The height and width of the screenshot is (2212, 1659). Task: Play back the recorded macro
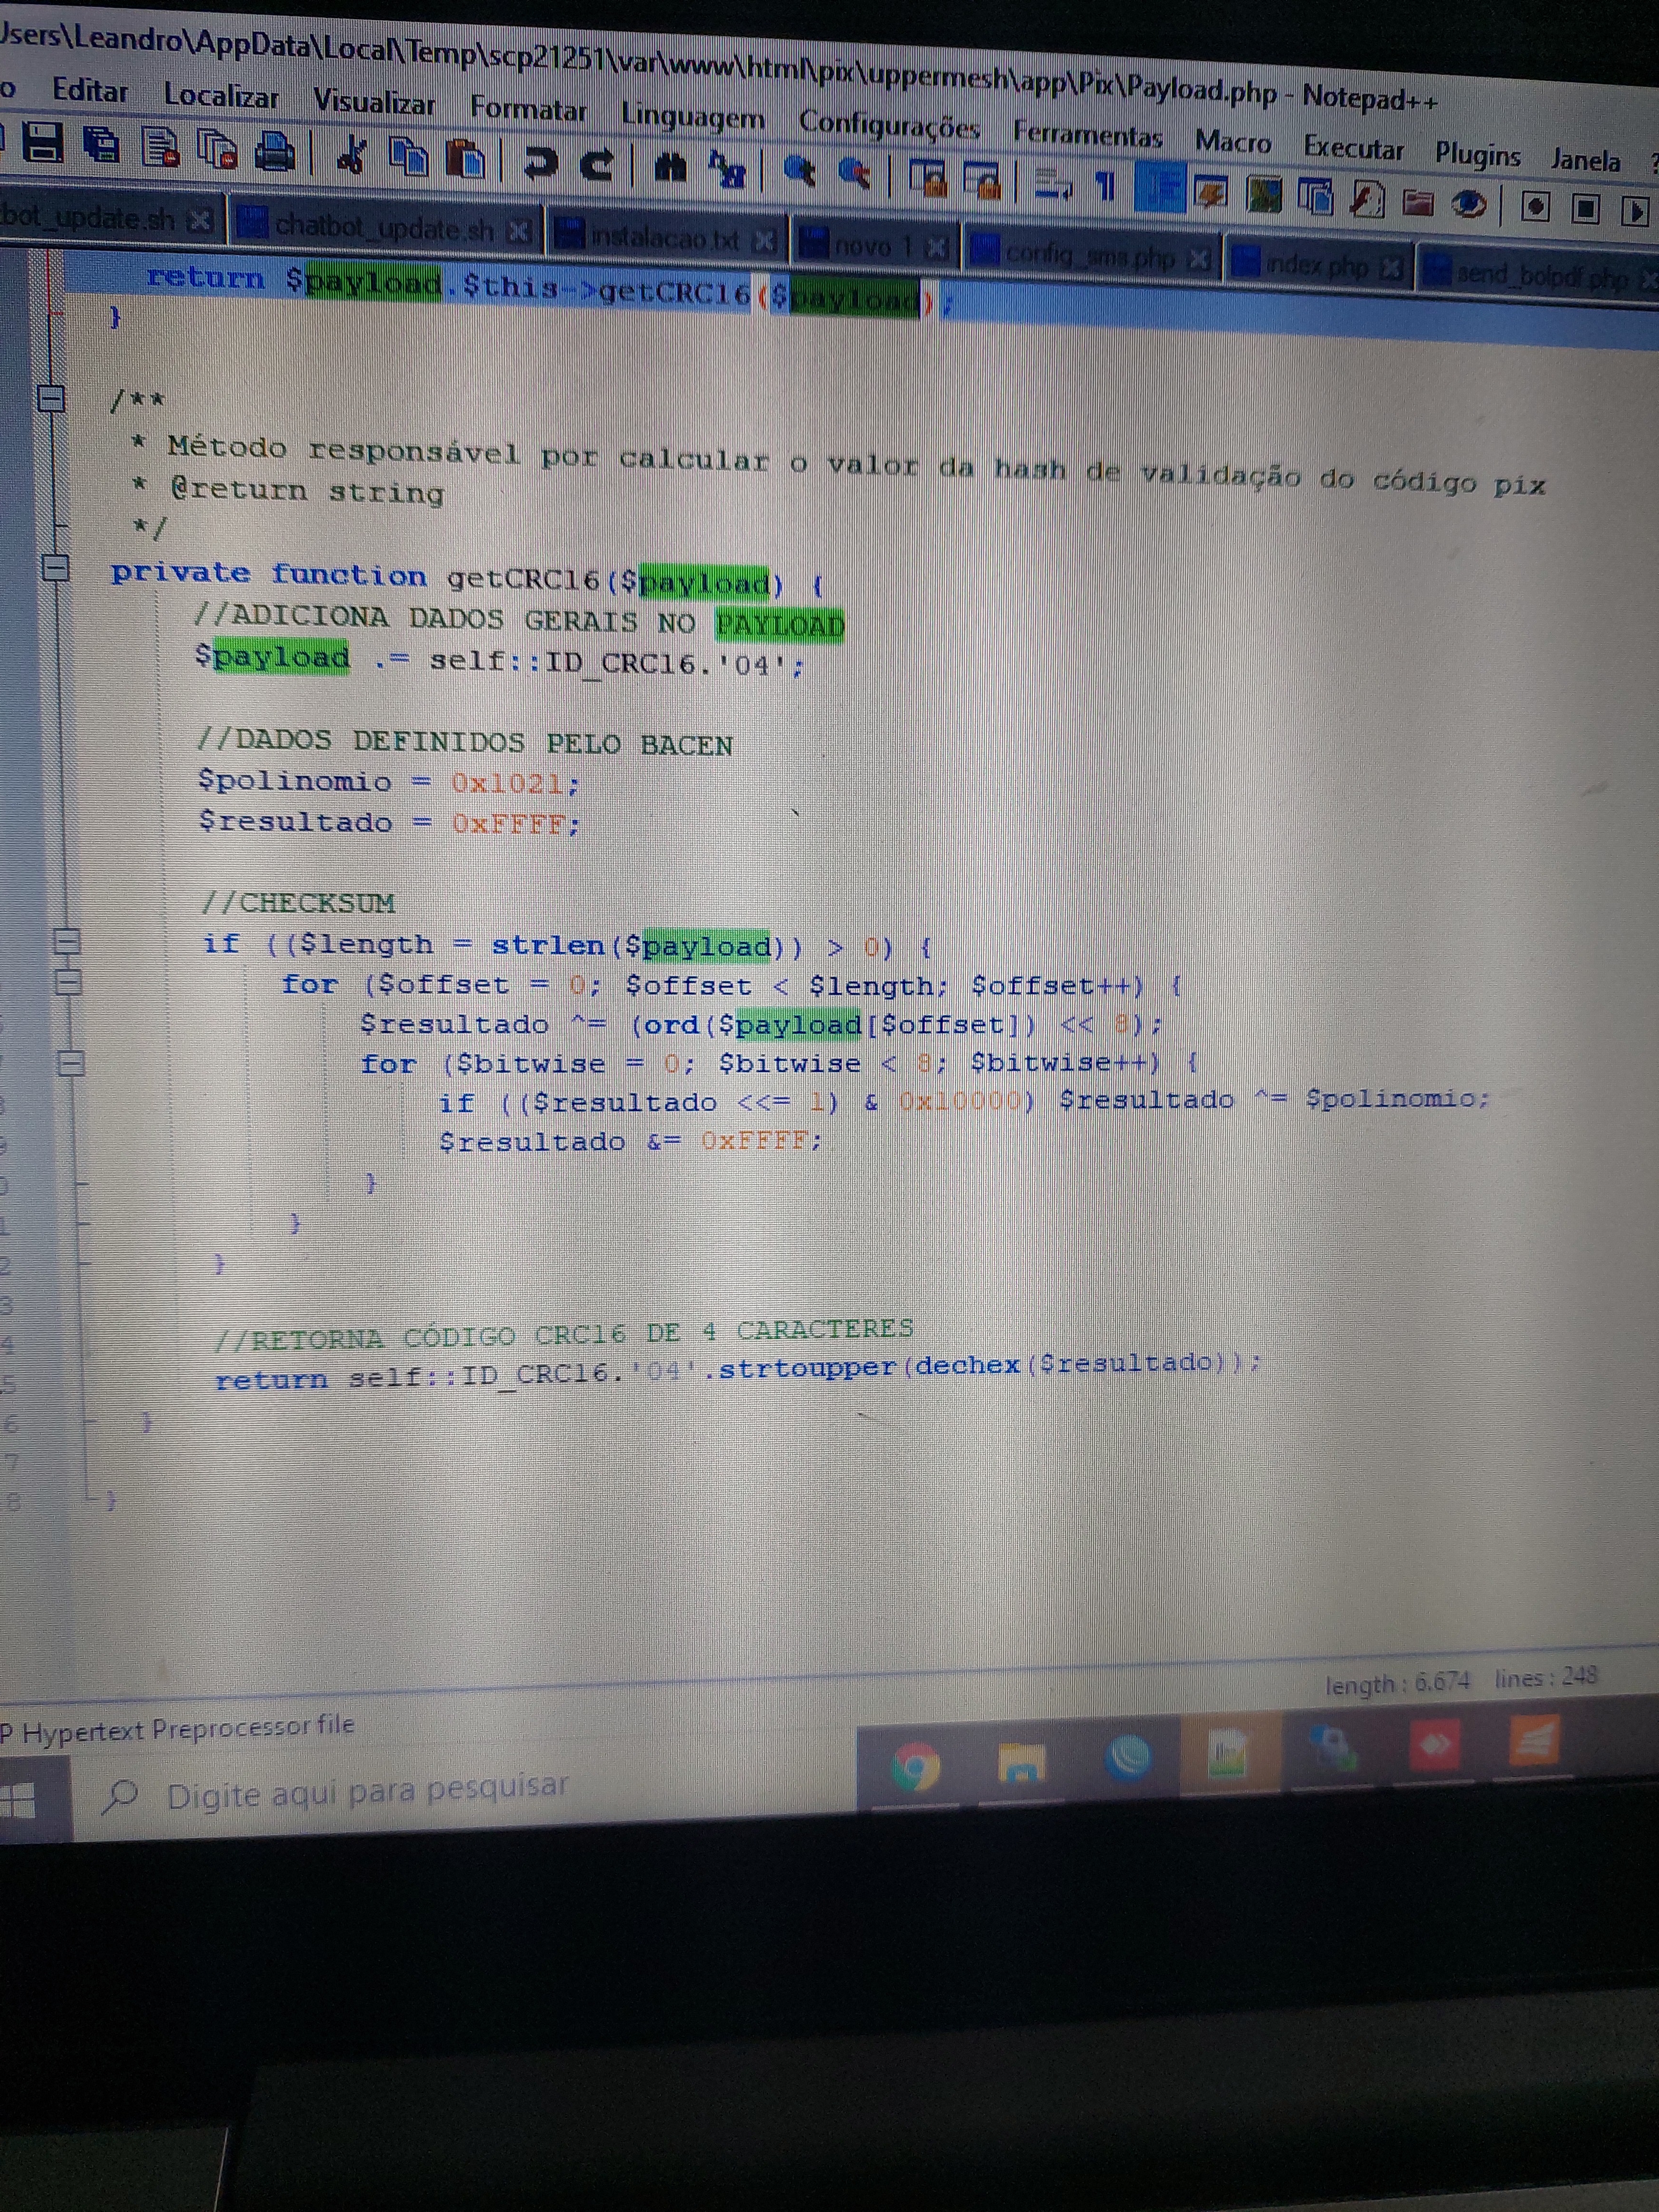pos(1635,212)
